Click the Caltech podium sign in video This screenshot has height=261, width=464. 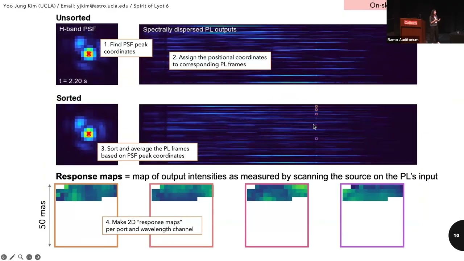point(411,23)
